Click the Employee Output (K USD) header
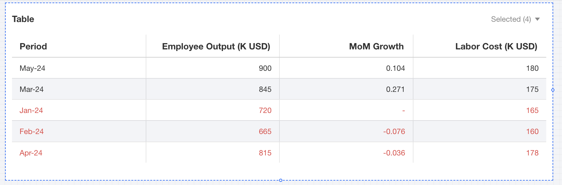The height and width of the screenshot is (185, 562). [216, 47]
